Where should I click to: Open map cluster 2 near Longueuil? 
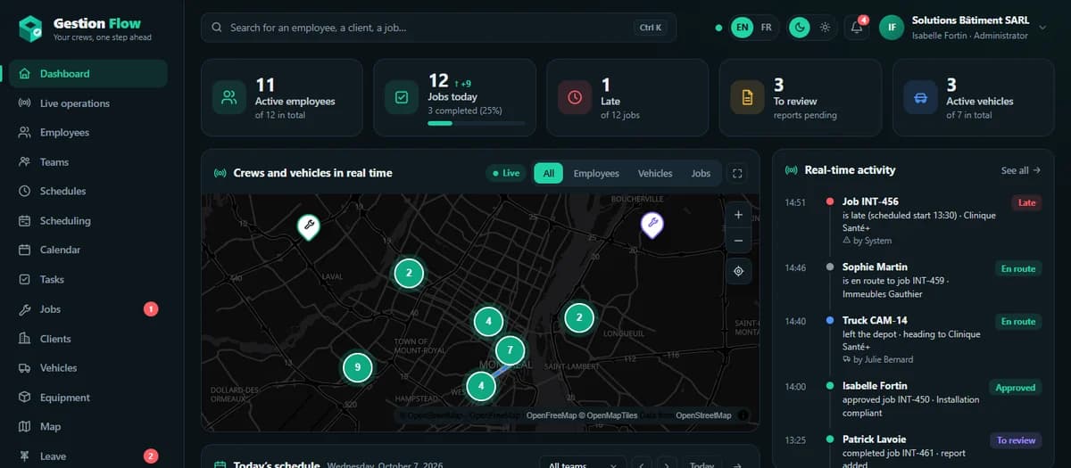coord(579,317)
